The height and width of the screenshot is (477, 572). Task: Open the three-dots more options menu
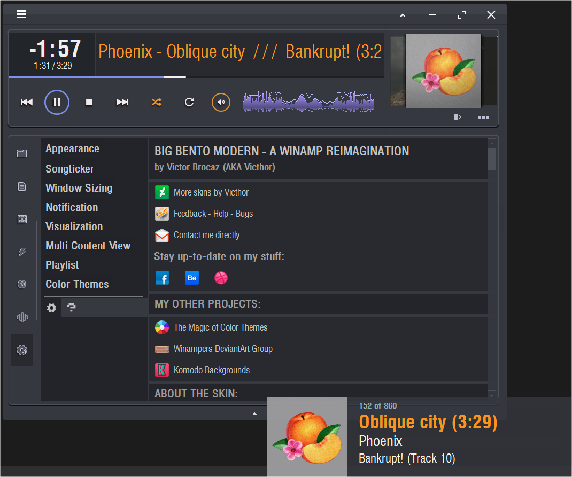pyautogui.click(x=483, y=117)
